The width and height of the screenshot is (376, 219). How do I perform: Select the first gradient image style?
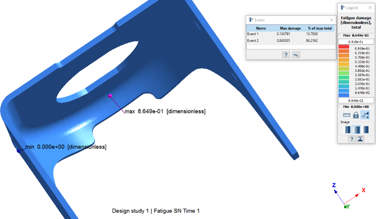click(347, 130)
